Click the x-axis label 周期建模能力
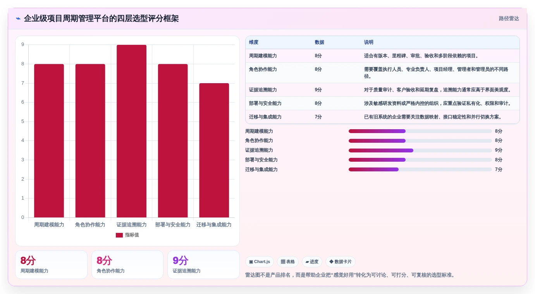This screenshot has width=535, height=294. [49, 225]
